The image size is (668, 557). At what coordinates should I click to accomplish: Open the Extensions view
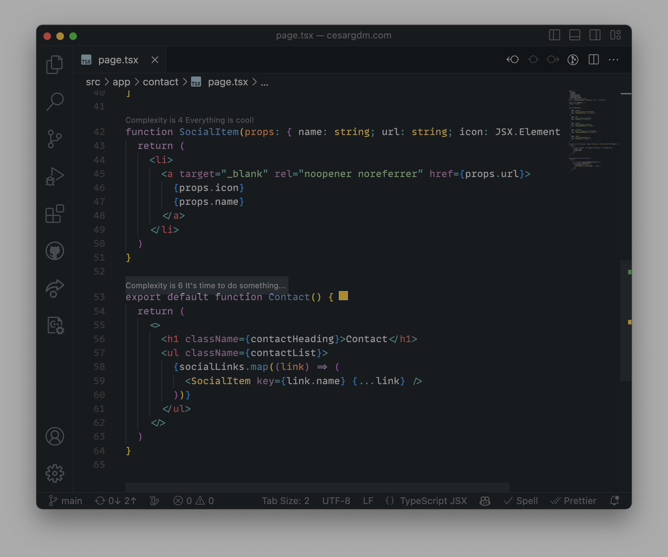tap(55, 214)
